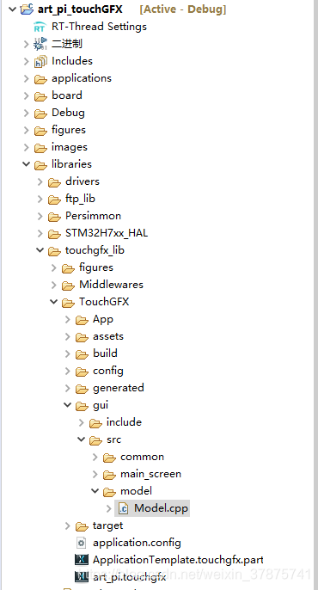The width and height of the screenshot is (318, 590).
Task: Collapse the touchgfx_lib folder
Action: coord(40,250)
